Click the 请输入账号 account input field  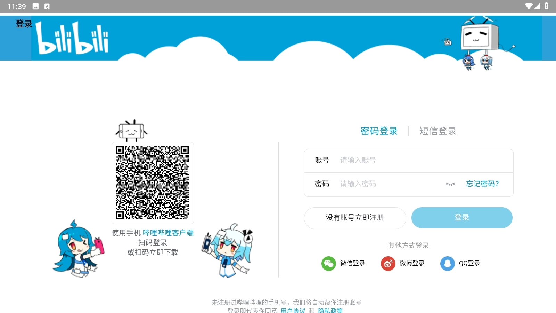click(382, 161)
